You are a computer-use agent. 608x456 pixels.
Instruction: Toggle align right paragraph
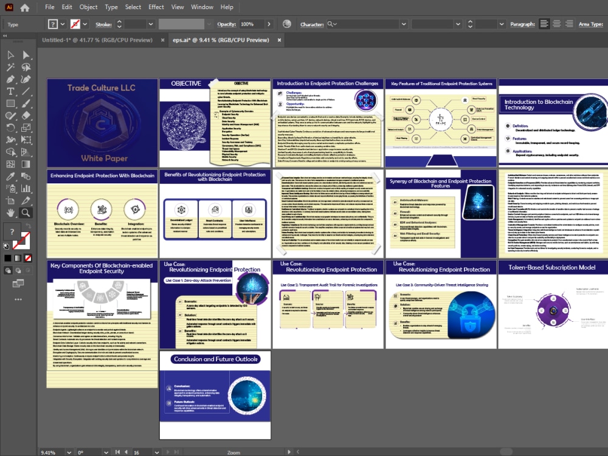[569, 24]
